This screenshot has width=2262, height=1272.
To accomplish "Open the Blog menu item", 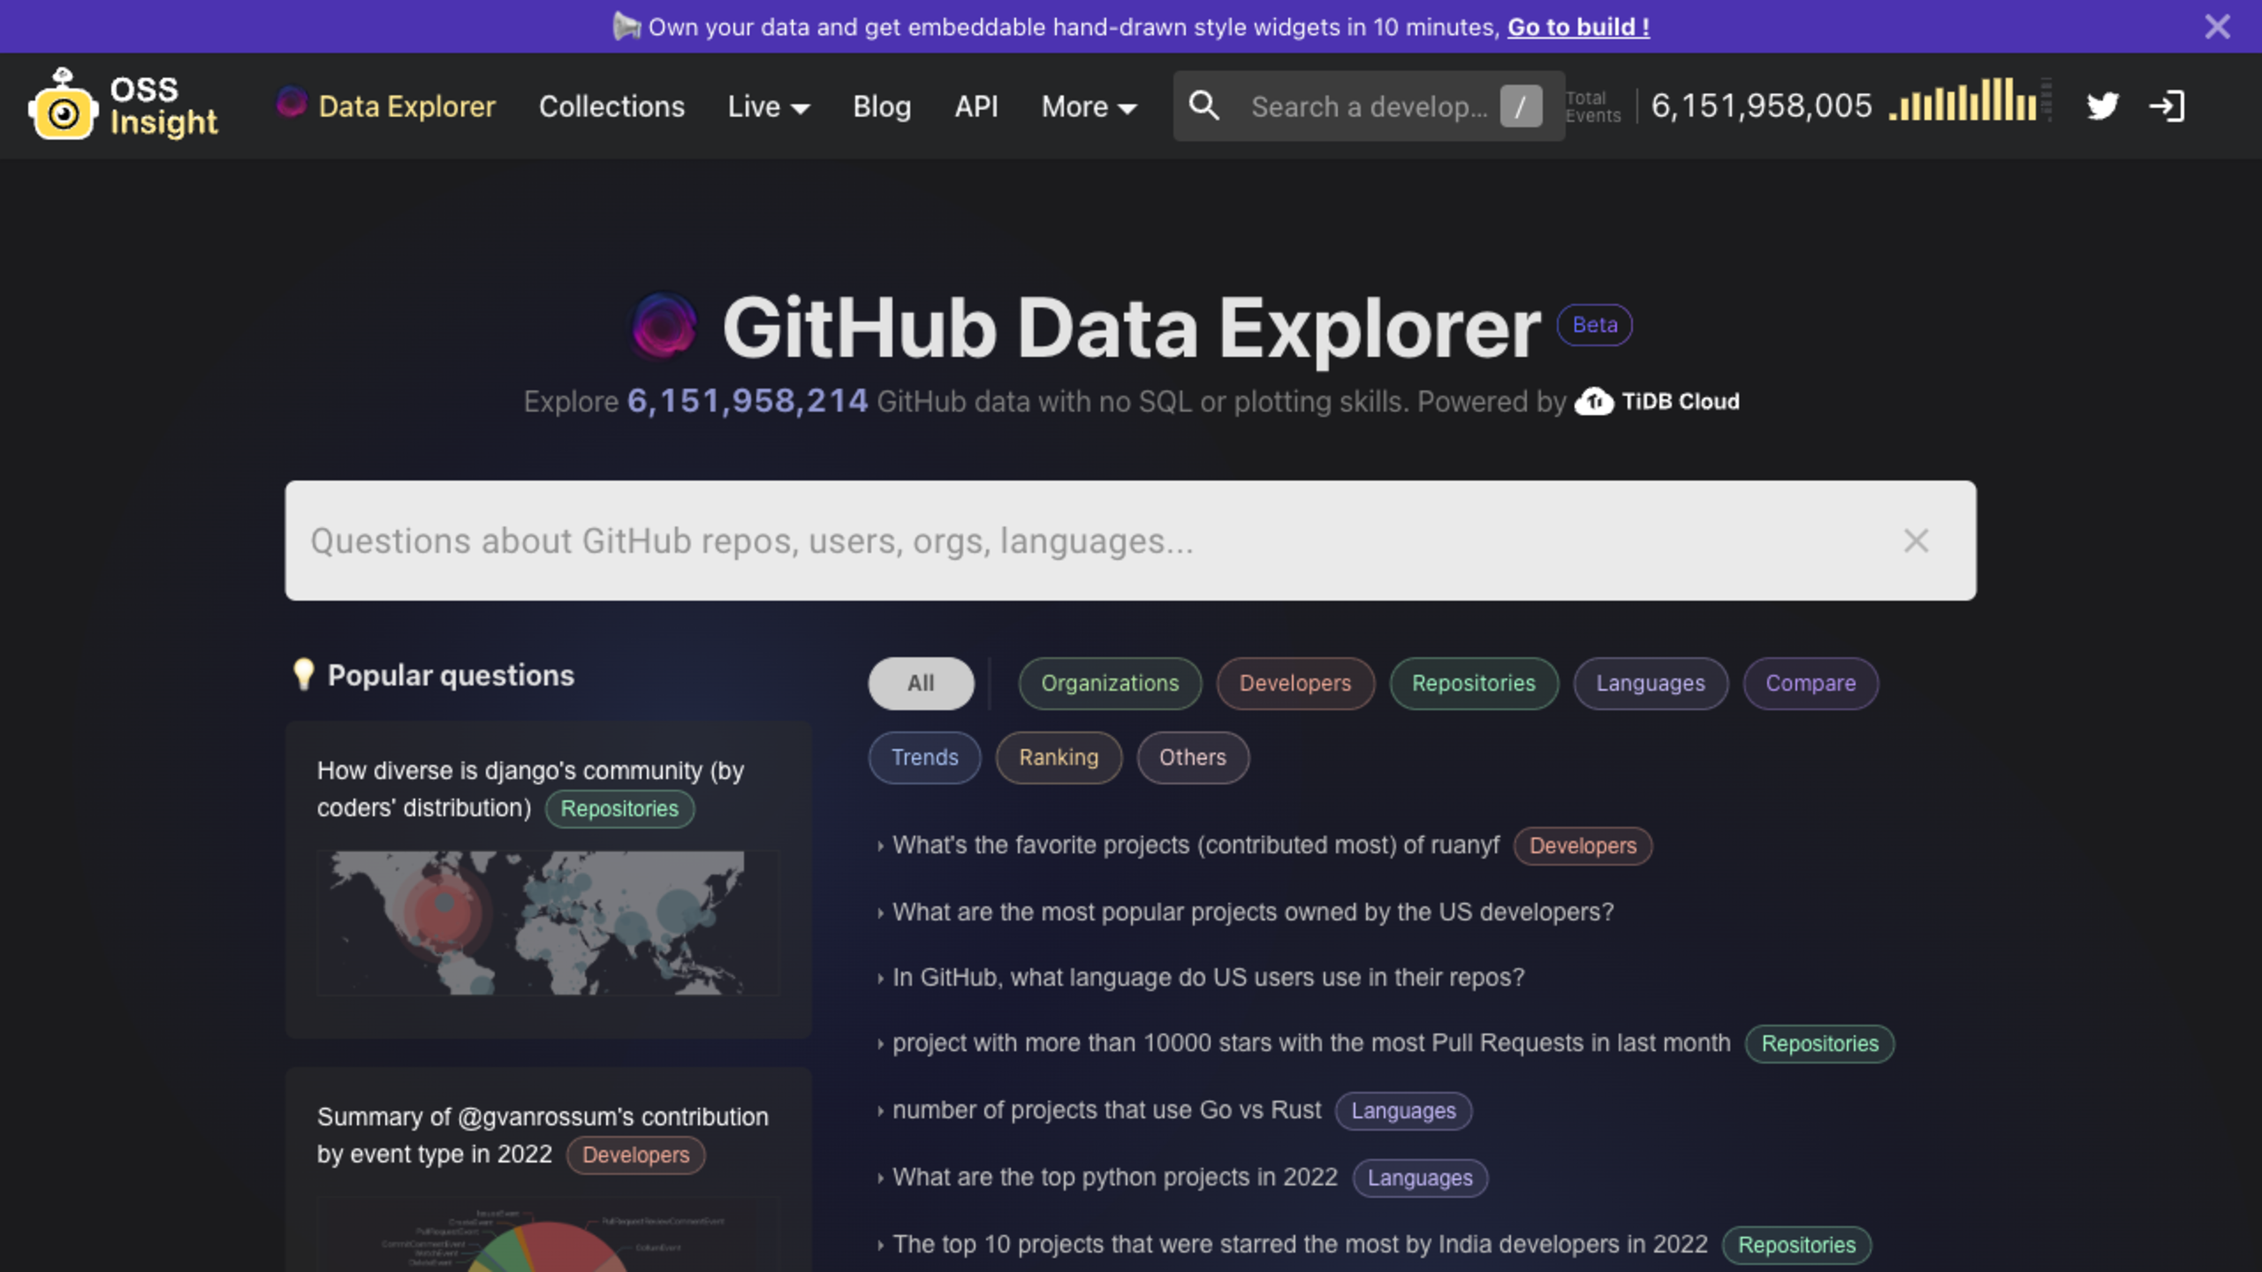I will click(881, 104).
